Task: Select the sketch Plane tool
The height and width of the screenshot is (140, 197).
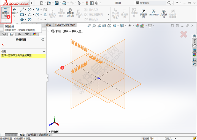Action: coord(45,10)
